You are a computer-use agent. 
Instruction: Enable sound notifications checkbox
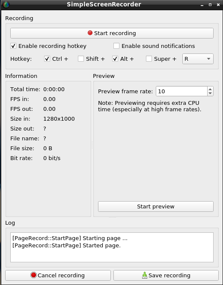(x=116, y=46)
